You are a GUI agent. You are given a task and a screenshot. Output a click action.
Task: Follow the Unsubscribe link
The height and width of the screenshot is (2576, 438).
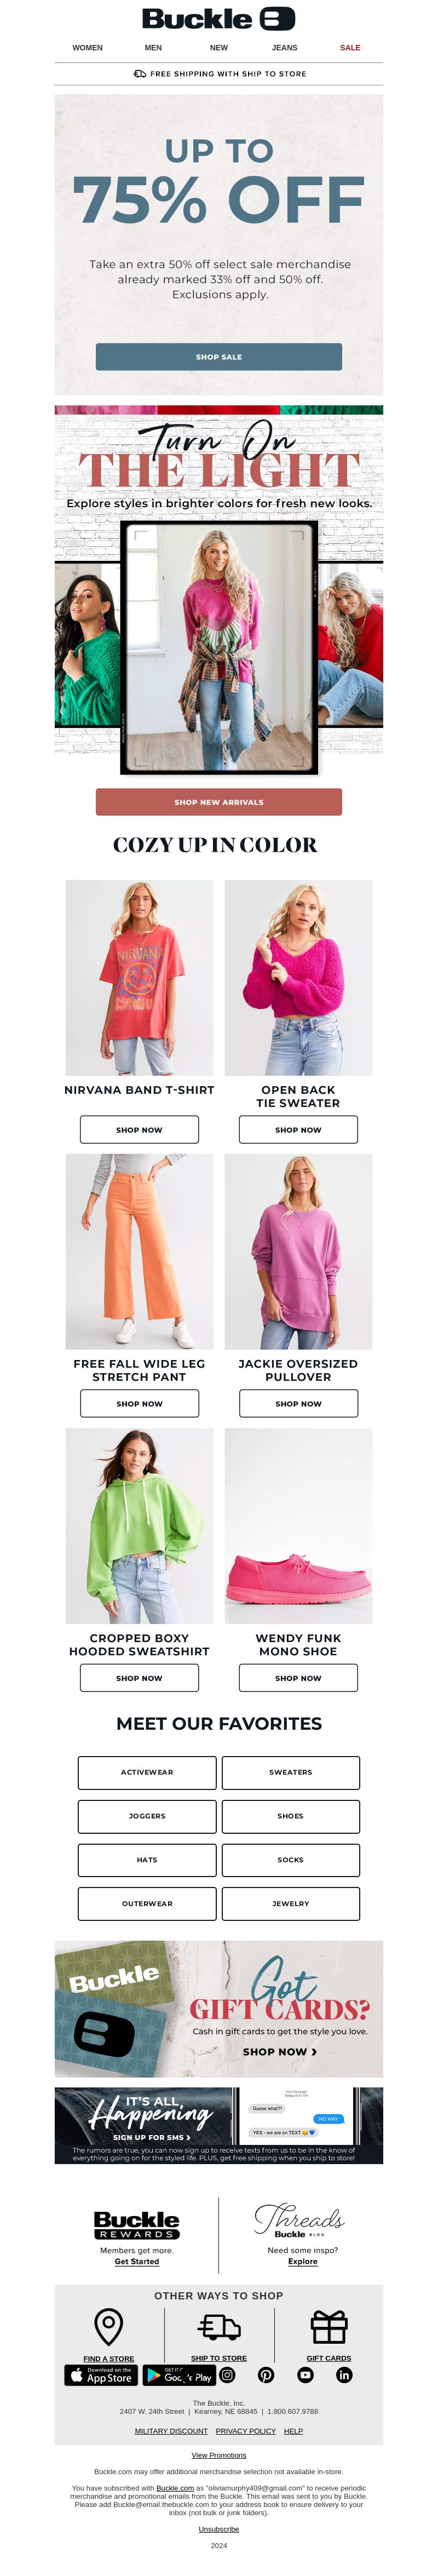coord(219,2529)
